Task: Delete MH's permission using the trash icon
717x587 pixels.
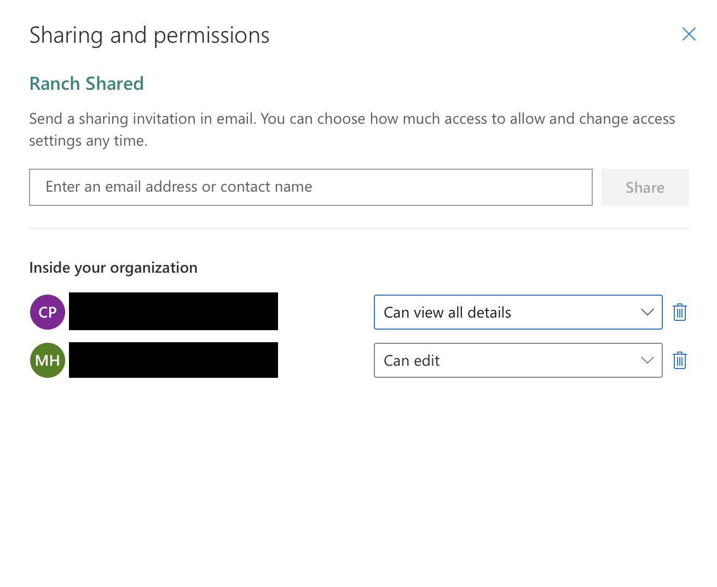Action: [x=679, y=360]
